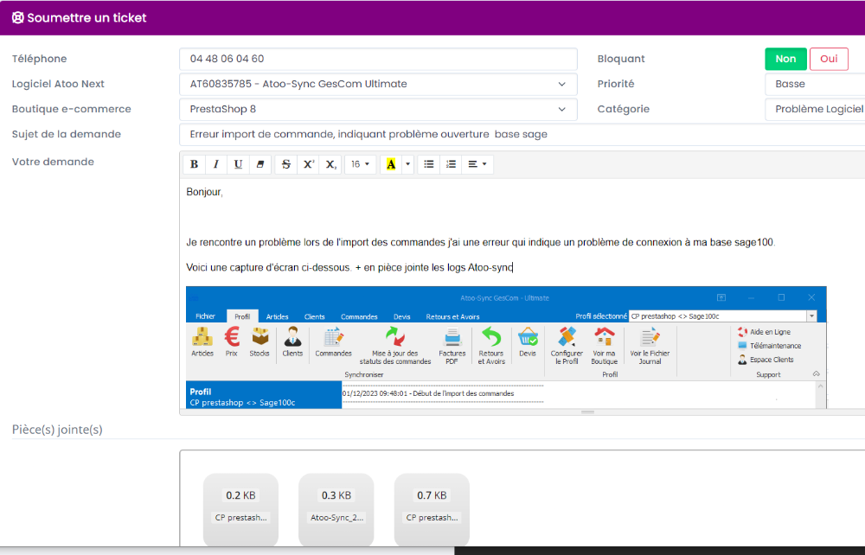Click the Factures PDF printer icon
Viewport: 865px width, 555px height.
[452, 346]
